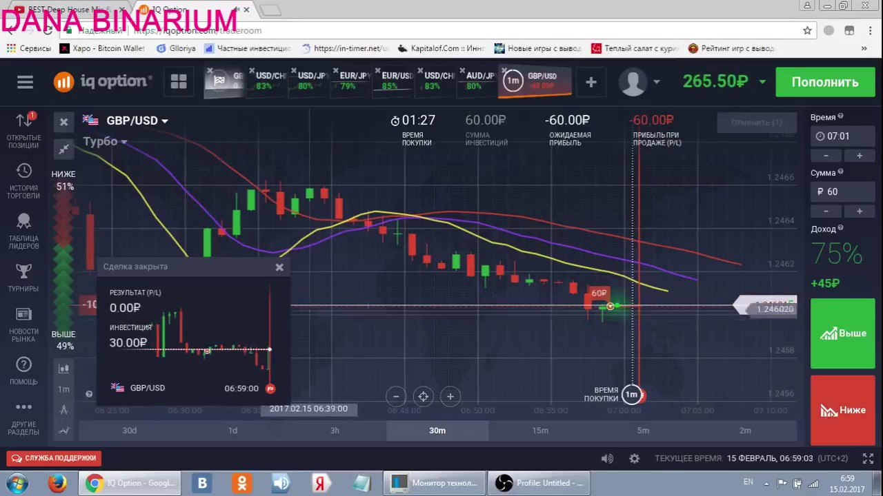Open Новости рынка sidebar section

pyautogui.click(x=23, y=324)
